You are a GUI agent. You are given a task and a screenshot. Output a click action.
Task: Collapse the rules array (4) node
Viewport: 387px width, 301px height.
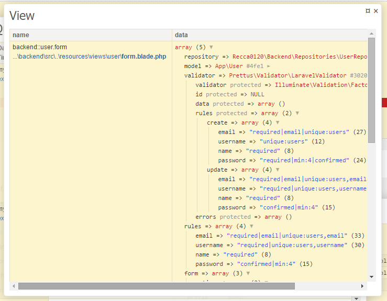click(x=251, y=226)
